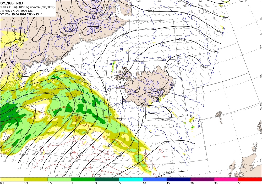Pick the navy 15–20 legend swatch

pos(179,179)
